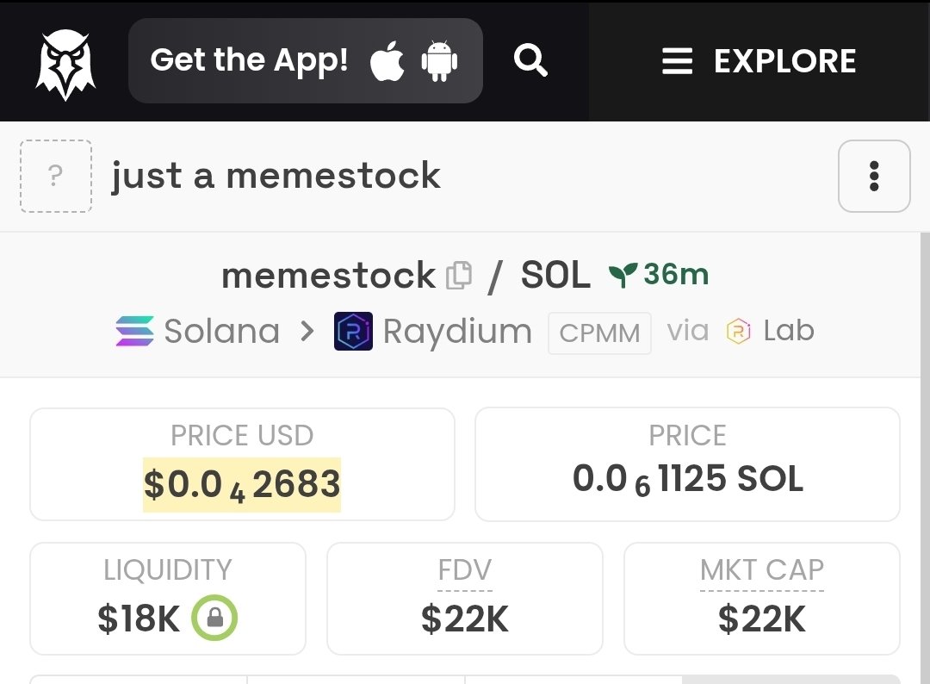Open the EXPLORE hamburger menu
Screen dimensions: 930x684
(759, 61)
